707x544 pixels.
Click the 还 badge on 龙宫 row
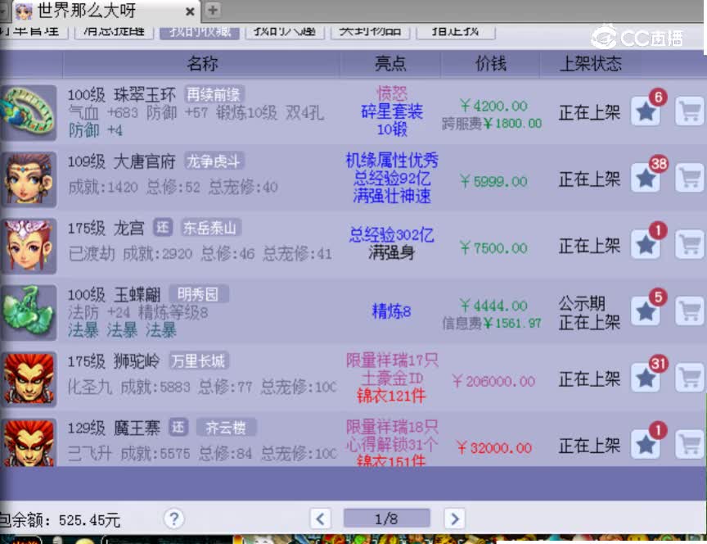pyautogui.click(x=163, y=228)
